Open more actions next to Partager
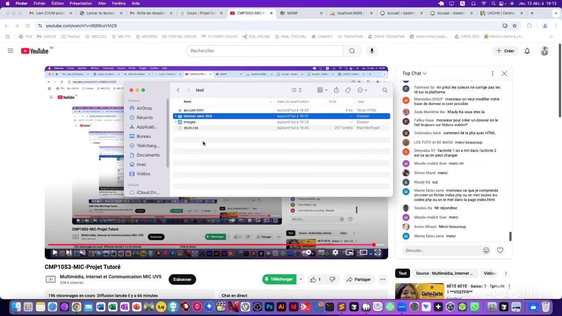 383,280
